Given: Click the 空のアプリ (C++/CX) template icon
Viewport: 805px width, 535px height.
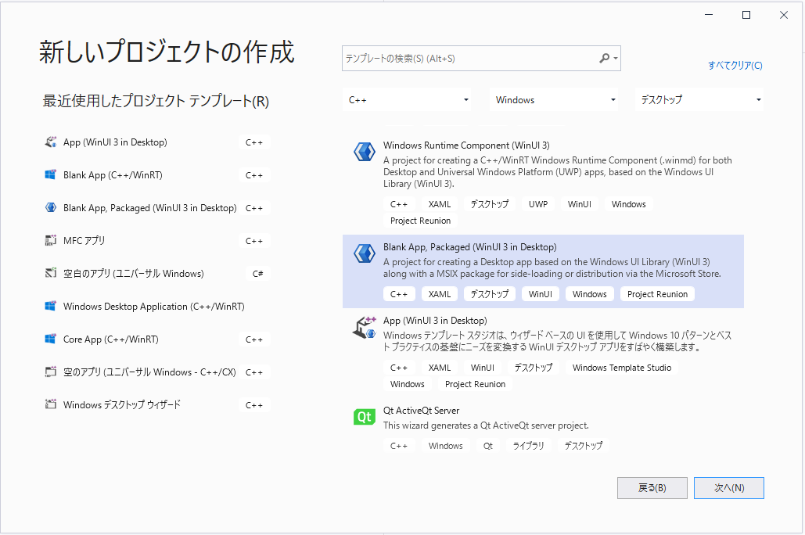Looking at the screenshot, I should pyautogui.click(x=50, y=372).
